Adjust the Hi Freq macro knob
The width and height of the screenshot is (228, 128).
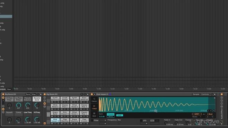(x=37, y=119)
